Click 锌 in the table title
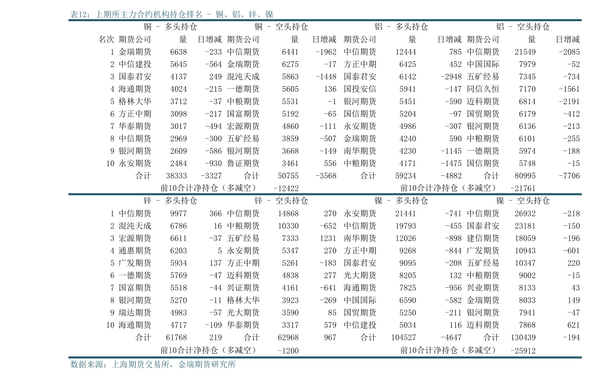Viewport: 614px width, 379px height. click(x=252, y=14)
